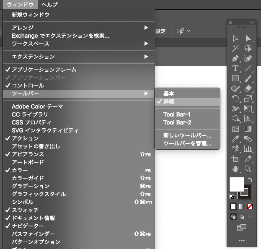Image resolution: width=261 pixels, height=249 pixels.
Task: Toggle the スウォッチ panel item
Action: (x=79, y=210)
